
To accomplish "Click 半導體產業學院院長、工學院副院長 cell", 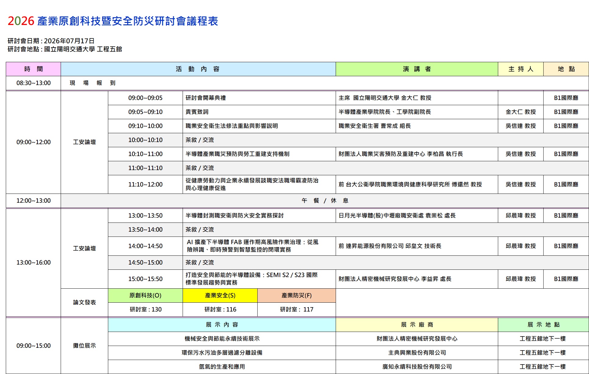I will point(417,112).
